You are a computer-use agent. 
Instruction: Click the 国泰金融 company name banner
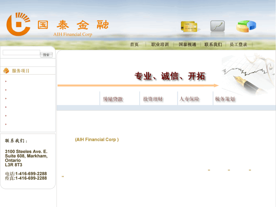[x=73, y=25]
